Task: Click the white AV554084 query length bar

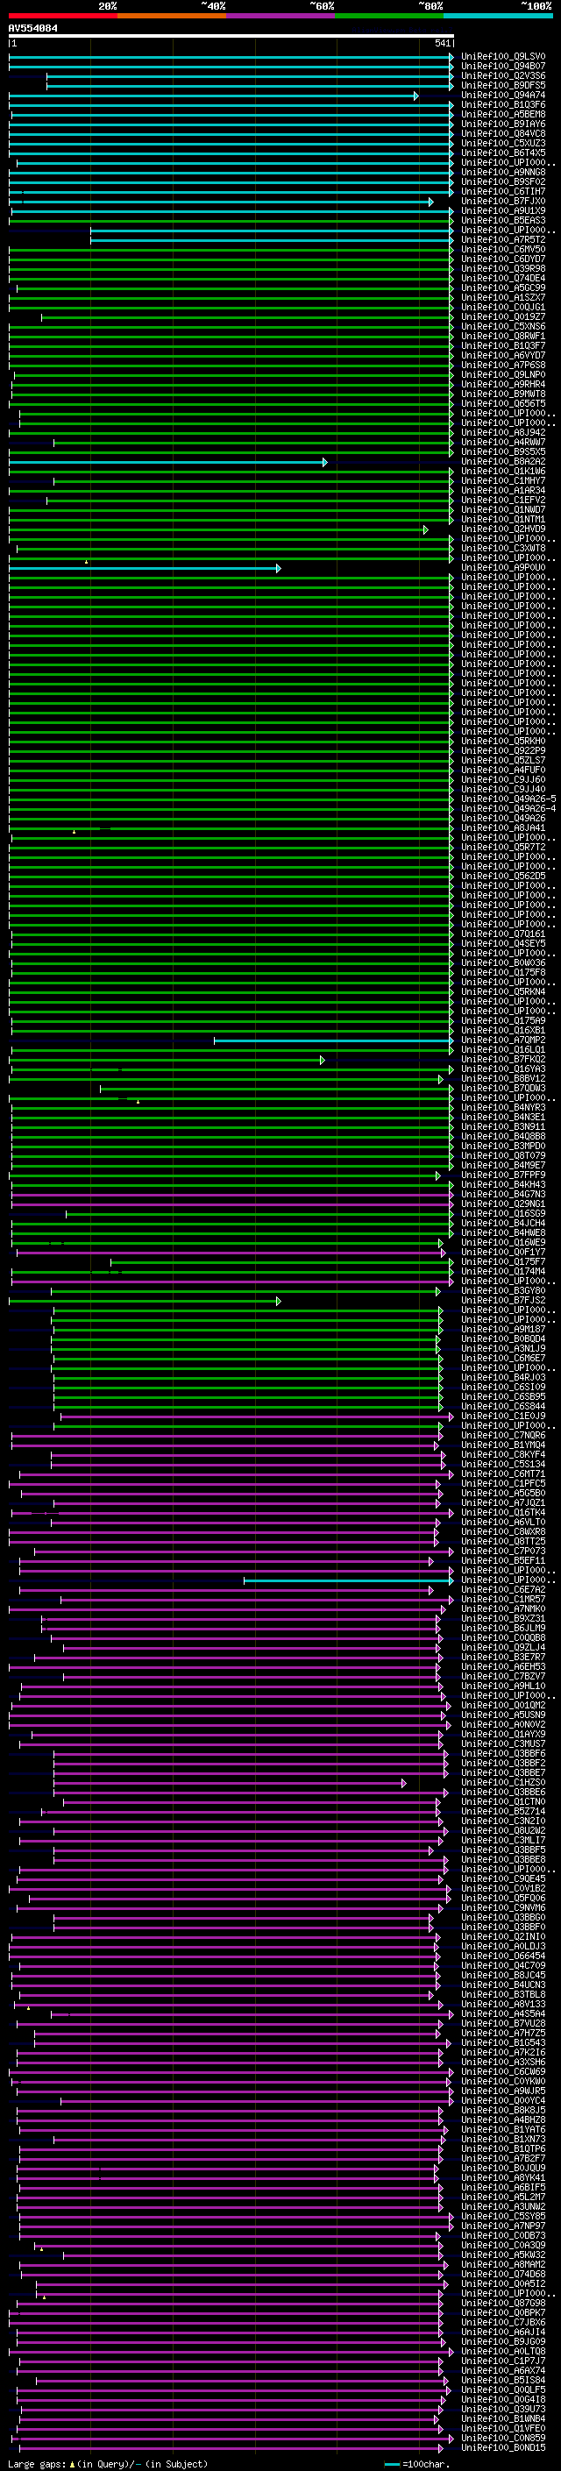Action: pos(231,35)
